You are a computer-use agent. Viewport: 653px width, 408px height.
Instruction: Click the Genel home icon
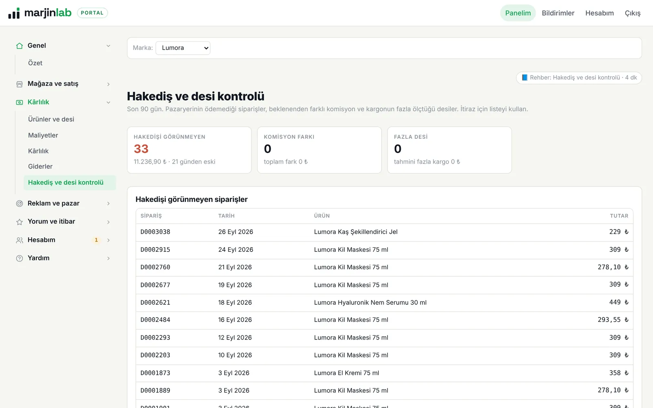[19, 46]
